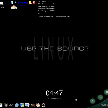Open the monitor with green device icon
Screen dimensions: 108x108
pos(22,105)
